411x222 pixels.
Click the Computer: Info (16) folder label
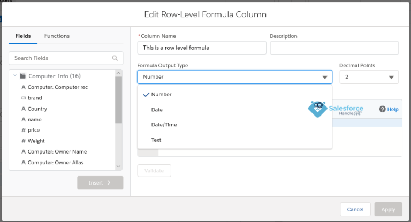tap(55, 76)
